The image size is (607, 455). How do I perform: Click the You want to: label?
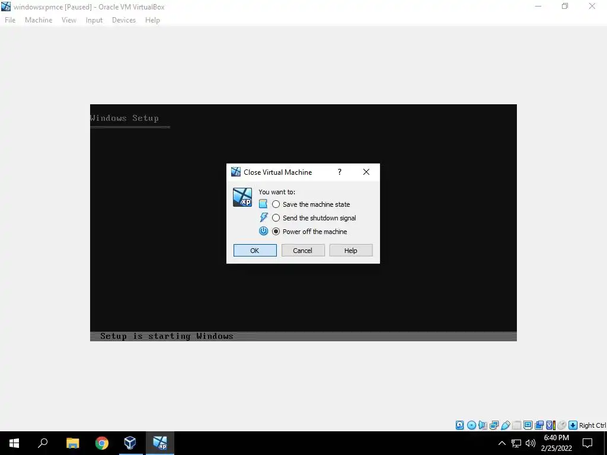point(277,192)
